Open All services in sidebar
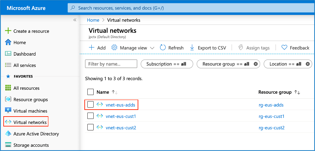This screenshot has width=315, height=151. [x=24, y=65]
